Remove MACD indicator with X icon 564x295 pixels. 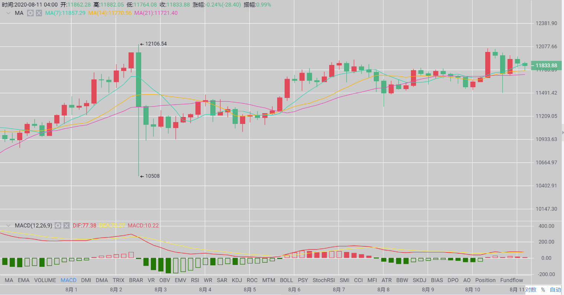click(x=67, y=225)
